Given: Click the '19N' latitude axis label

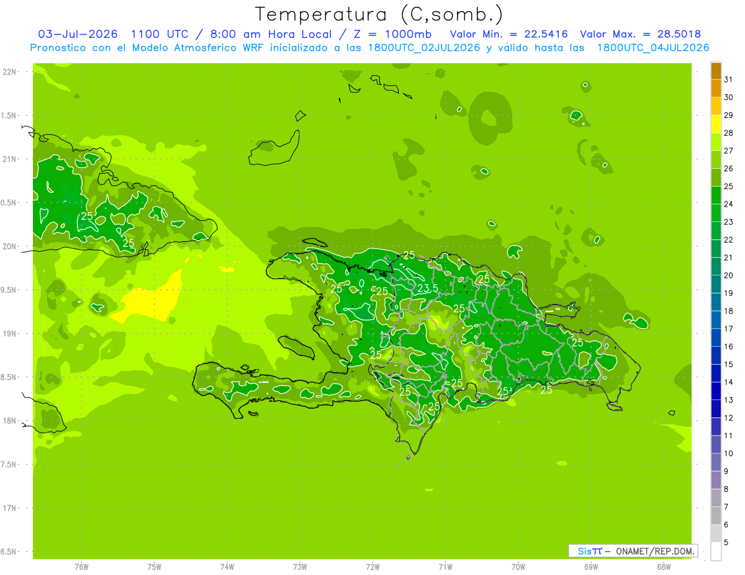Looking at the screenshot, I should (x=9, y=334).
